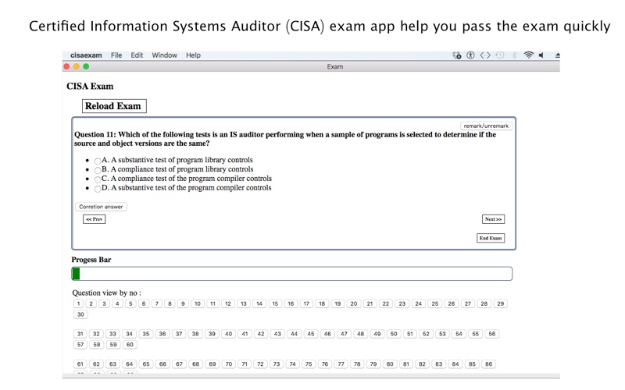Click the Wi-Fi status icon
The height and width of the screenshot is (390, 625).
(x=529, y=55)
